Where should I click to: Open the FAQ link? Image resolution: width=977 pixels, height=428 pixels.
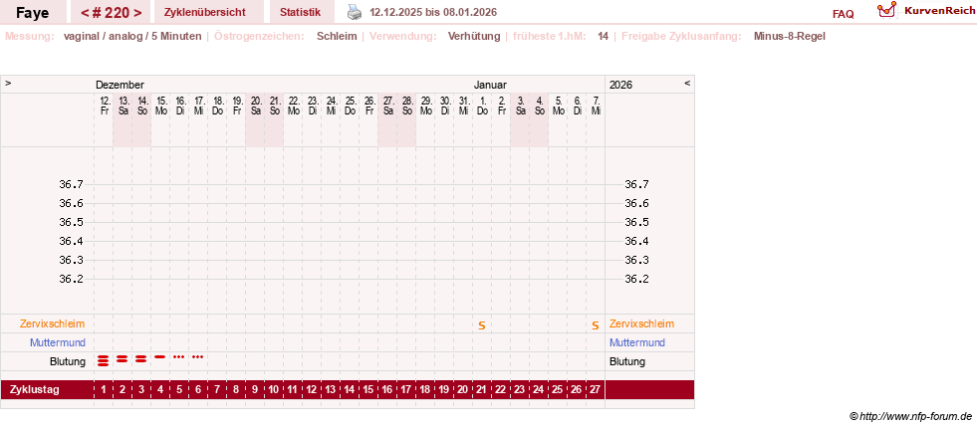click(x=843, y=14)
